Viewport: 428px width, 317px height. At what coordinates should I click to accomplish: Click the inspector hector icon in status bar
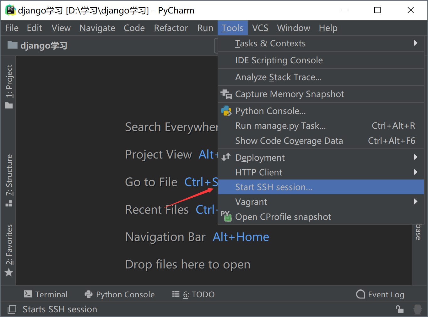(418, 309)
